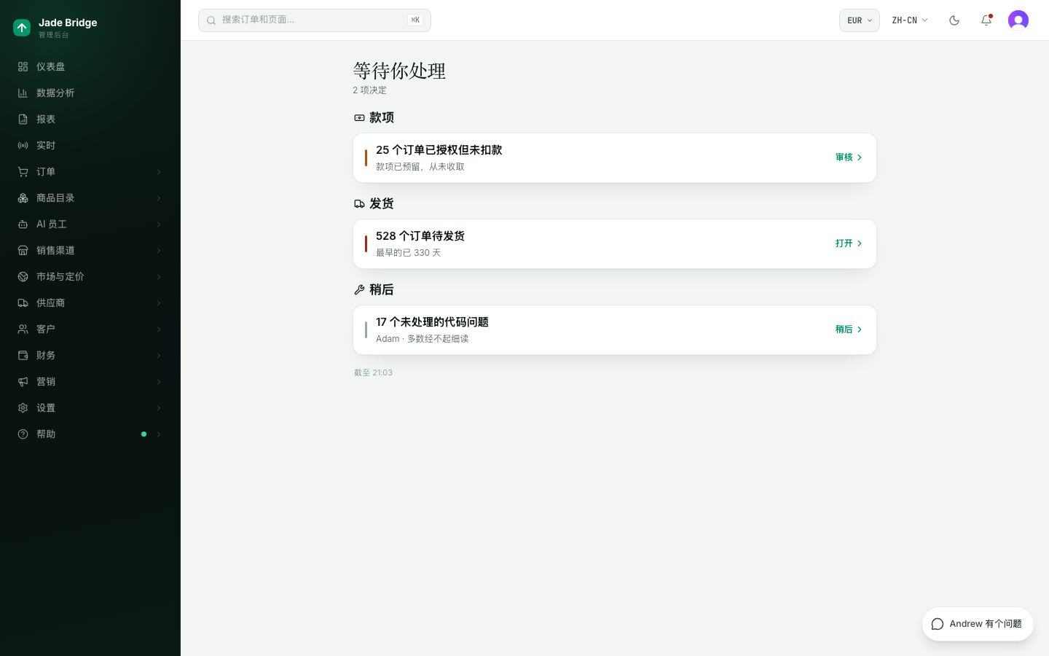Click the 发货 section heading

point(382,203)
